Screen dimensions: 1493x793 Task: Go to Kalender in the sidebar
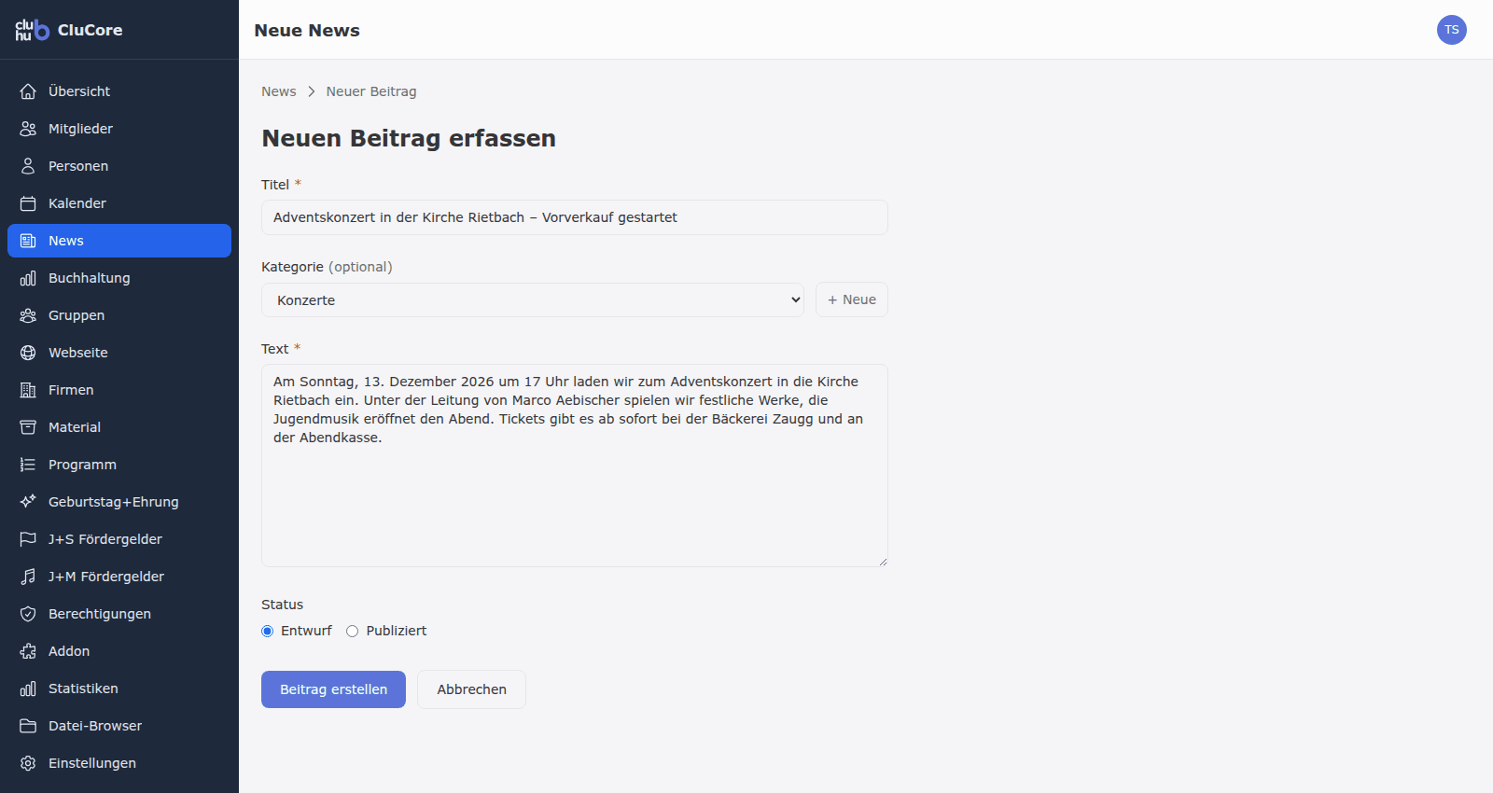pos(119,203)
